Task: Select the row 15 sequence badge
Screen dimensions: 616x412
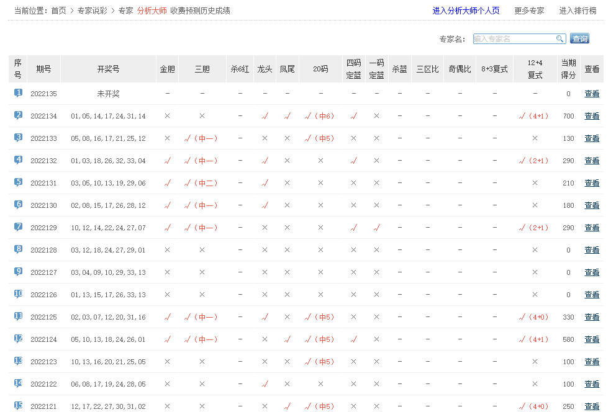Action: click(18, 406)
